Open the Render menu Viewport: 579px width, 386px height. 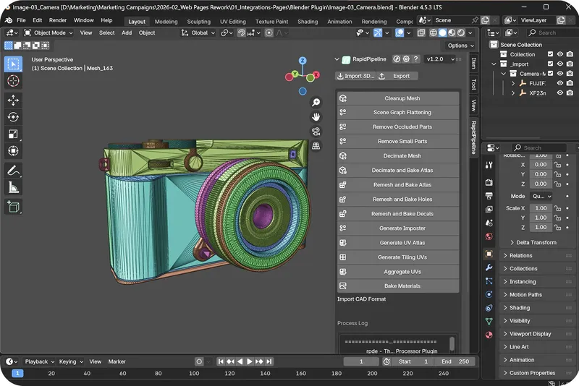click(x=58, y=20)
